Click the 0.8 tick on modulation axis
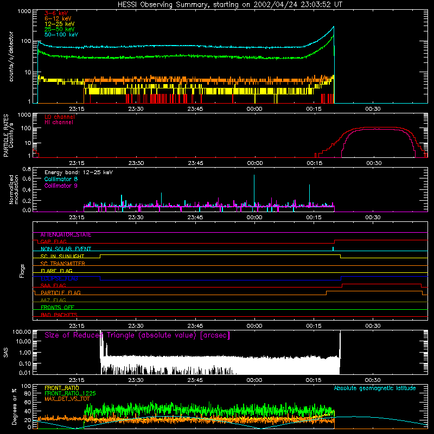The image size is (434, 434). [x=27, y=169]
